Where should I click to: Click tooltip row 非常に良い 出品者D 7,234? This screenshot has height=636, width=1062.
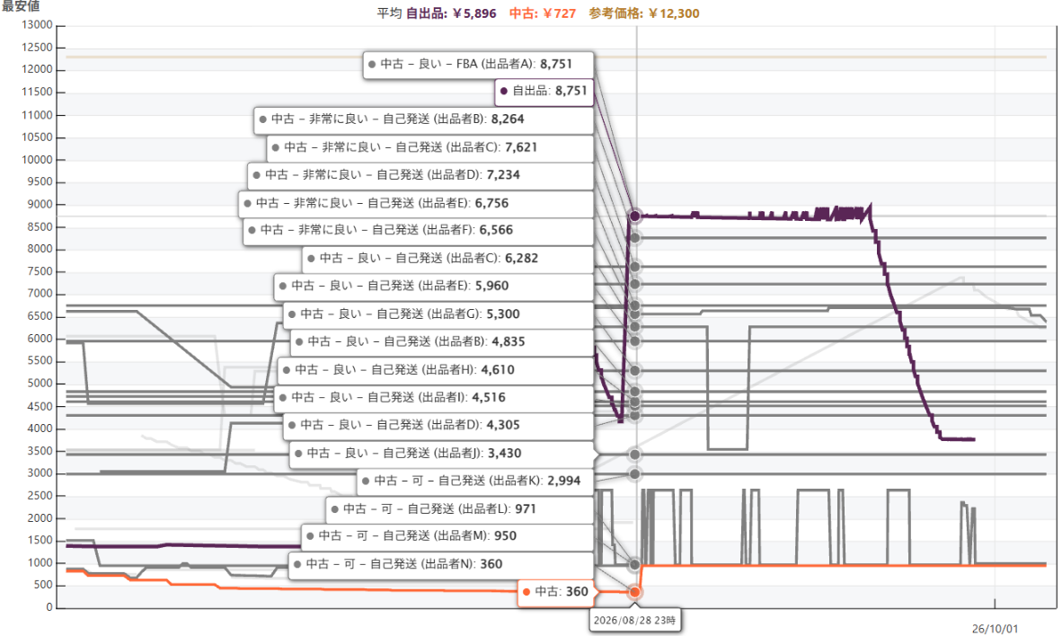(420, 175)
